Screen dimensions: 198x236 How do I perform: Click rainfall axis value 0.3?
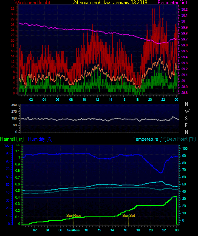pyautogui.click(x=18, y=204)
